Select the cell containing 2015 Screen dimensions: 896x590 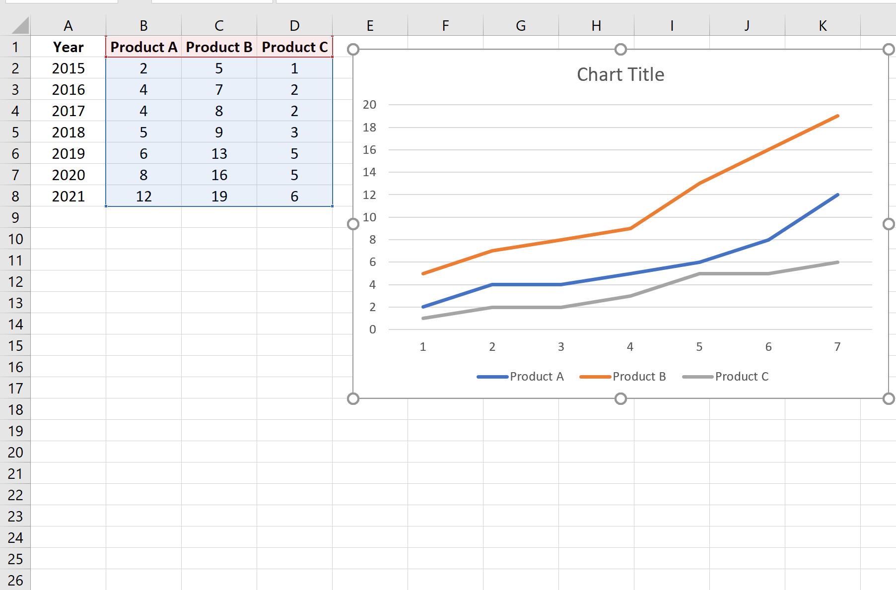click(x=69, y=68)
